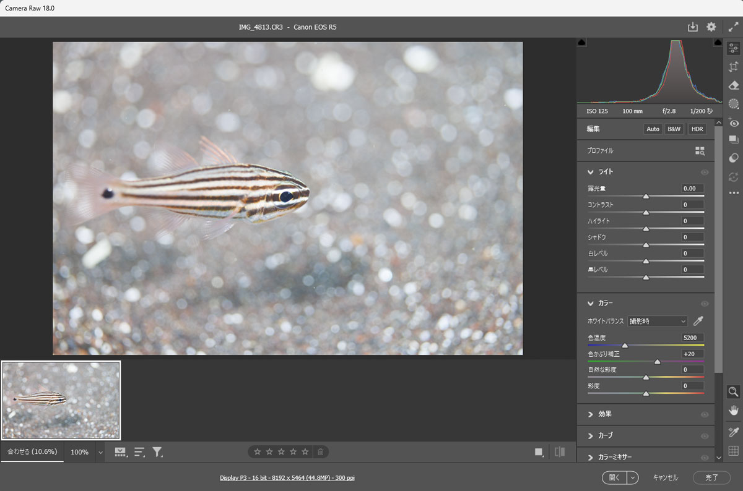Open the ホワイトバランス dropdown
The image size is (743, 491).
click(x=657, y=321)
